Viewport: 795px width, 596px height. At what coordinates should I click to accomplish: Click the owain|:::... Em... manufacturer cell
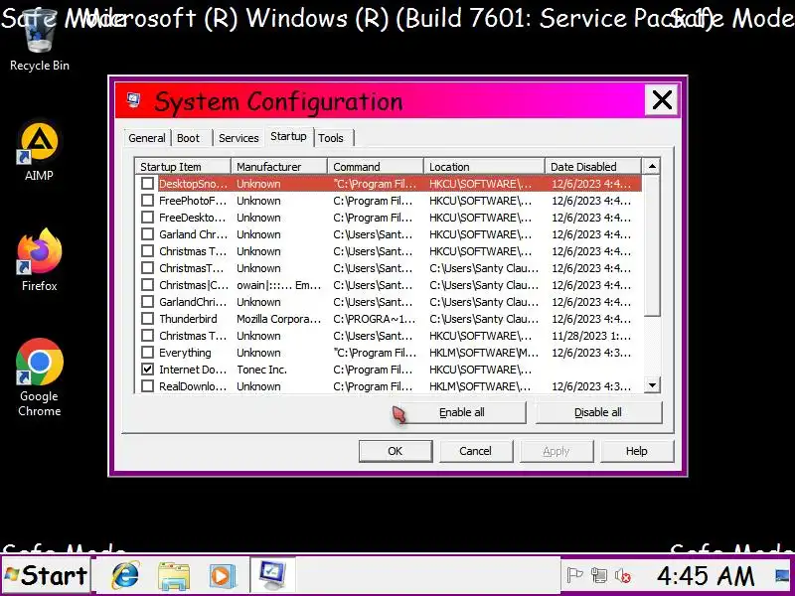pyautogui.click(x=278, y=285)
